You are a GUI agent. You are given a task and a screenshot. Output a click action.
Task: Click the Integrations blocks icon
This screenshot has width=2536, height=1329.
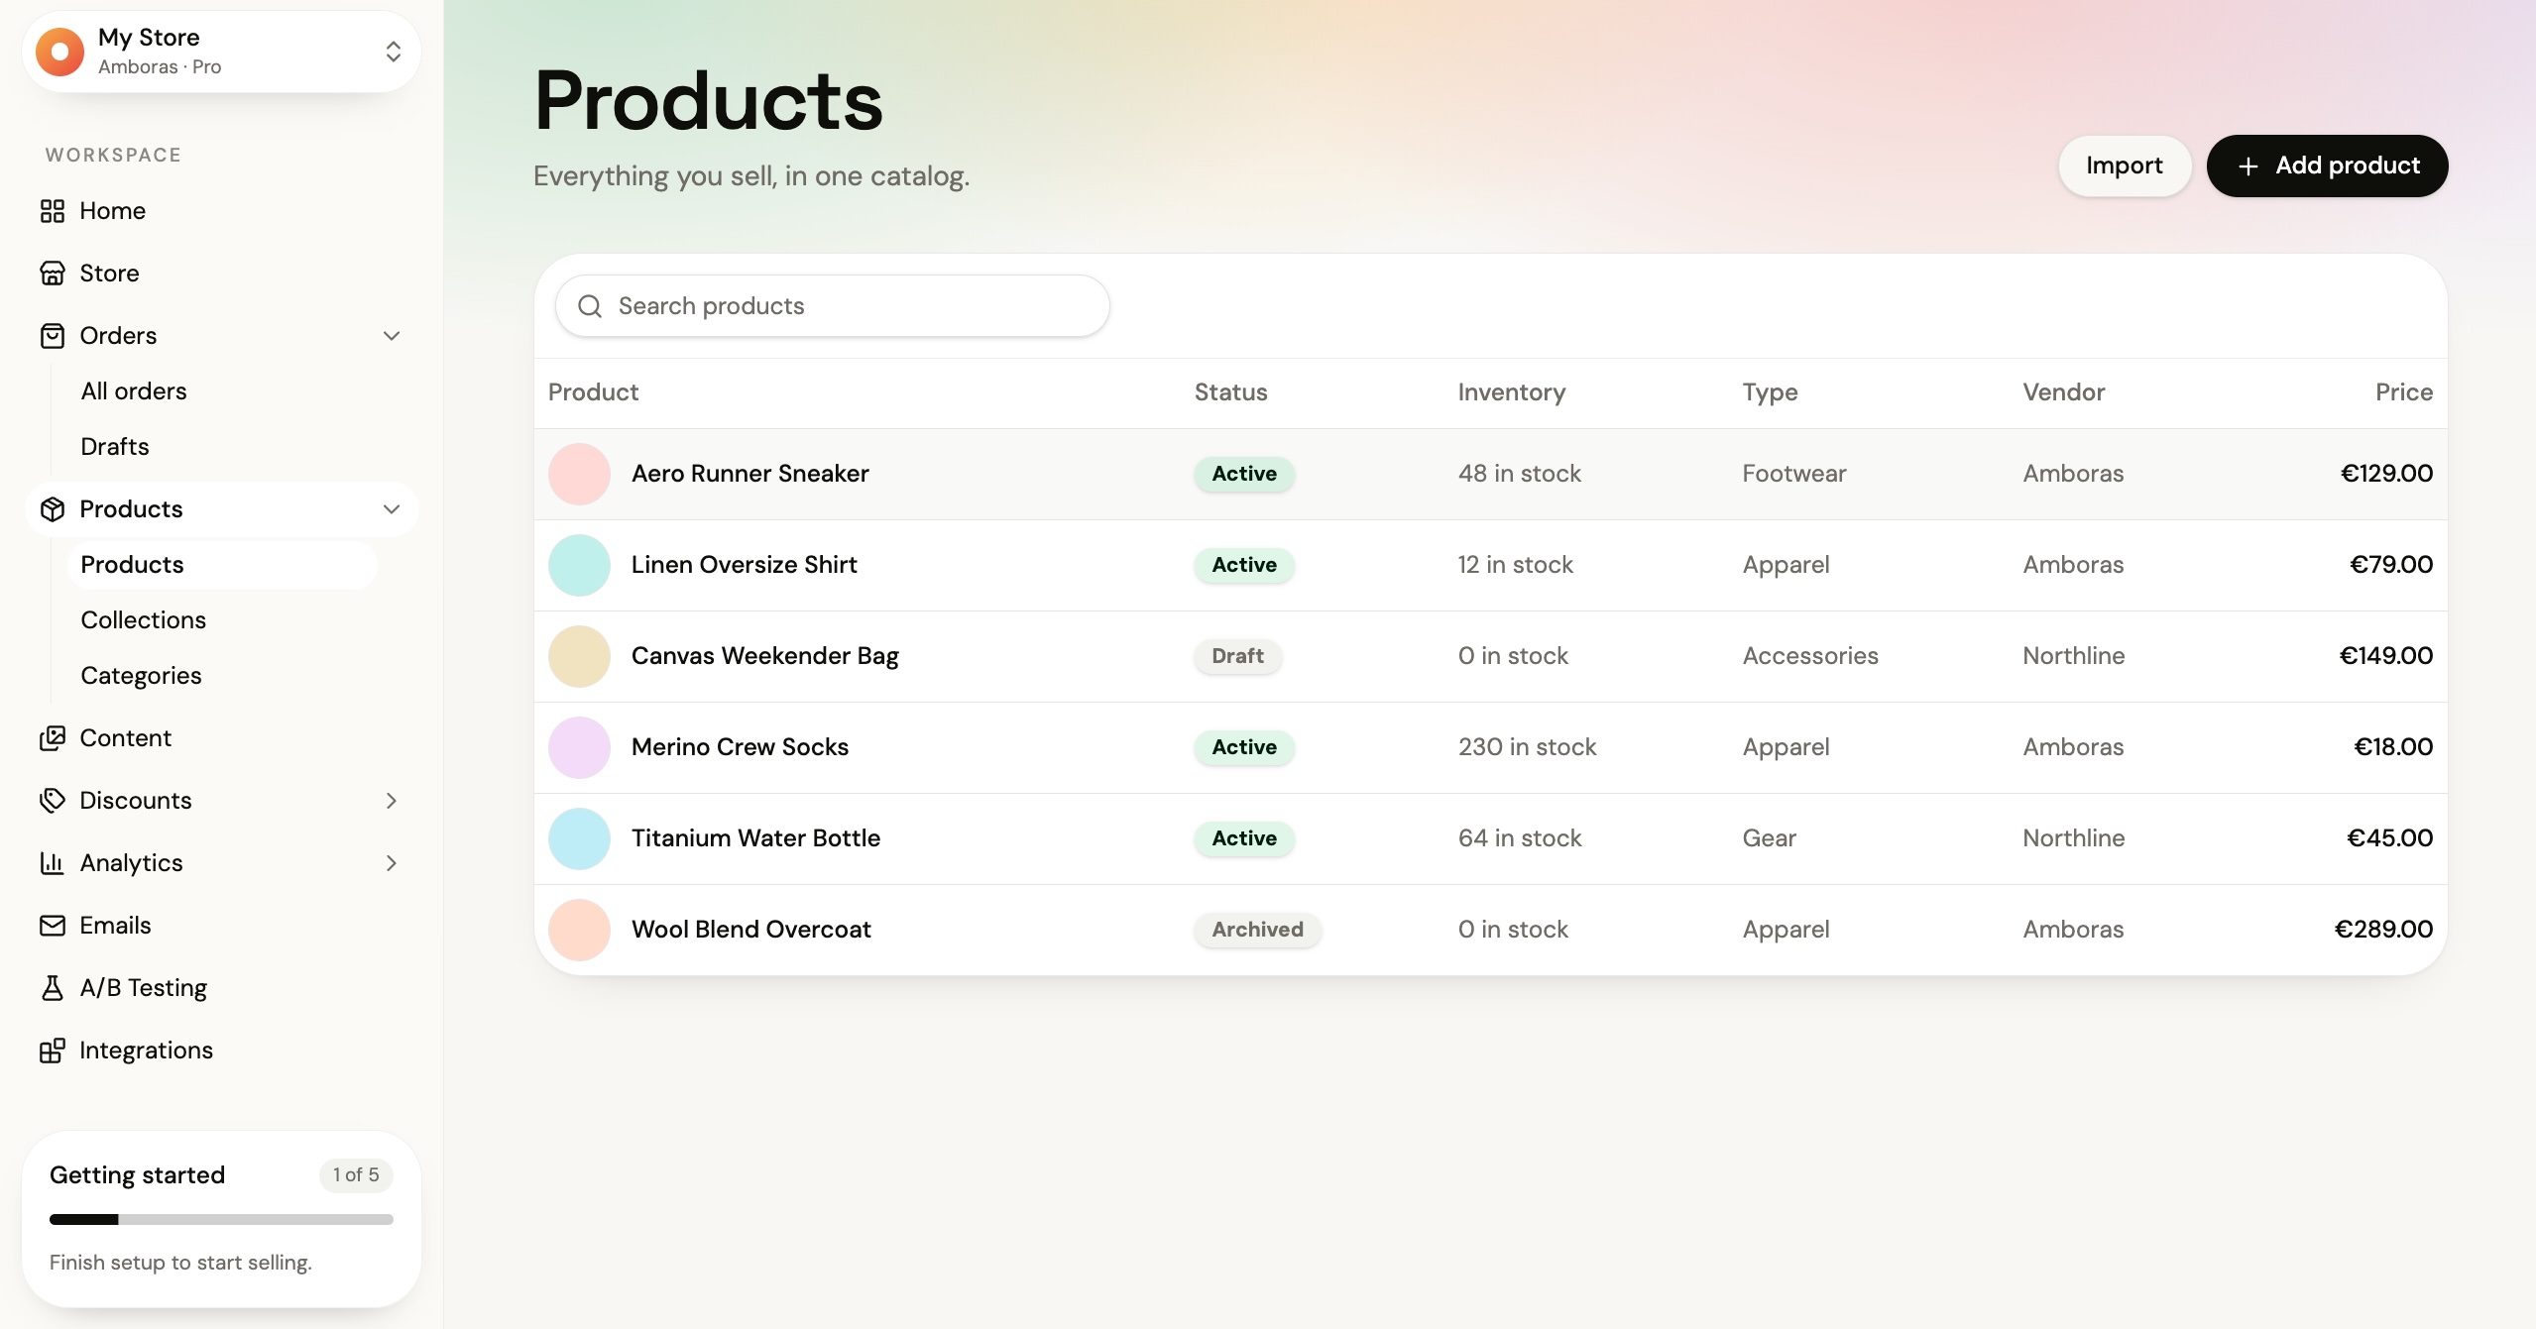pos(53,1051)
